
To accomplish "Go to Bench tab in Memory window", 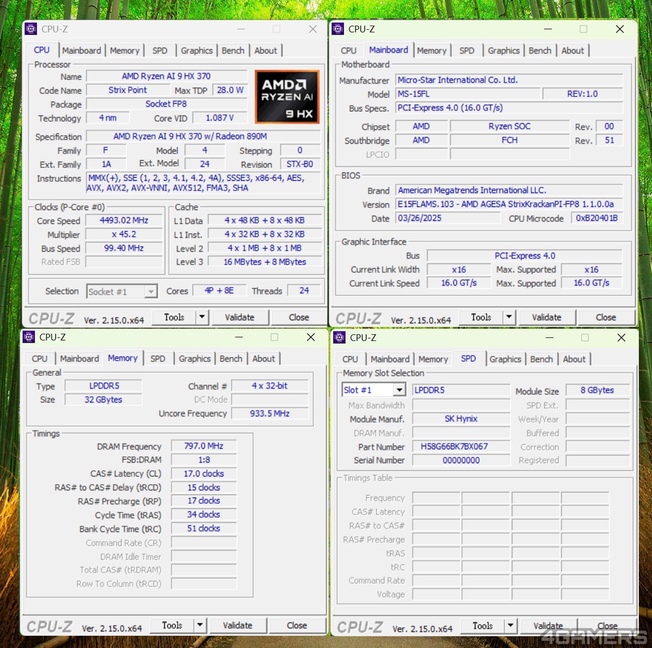I will point(231,359).
